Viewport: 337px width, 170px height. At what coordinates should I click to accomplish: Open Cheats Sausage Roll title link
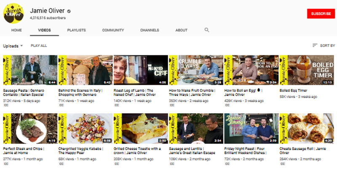[302, 151]
